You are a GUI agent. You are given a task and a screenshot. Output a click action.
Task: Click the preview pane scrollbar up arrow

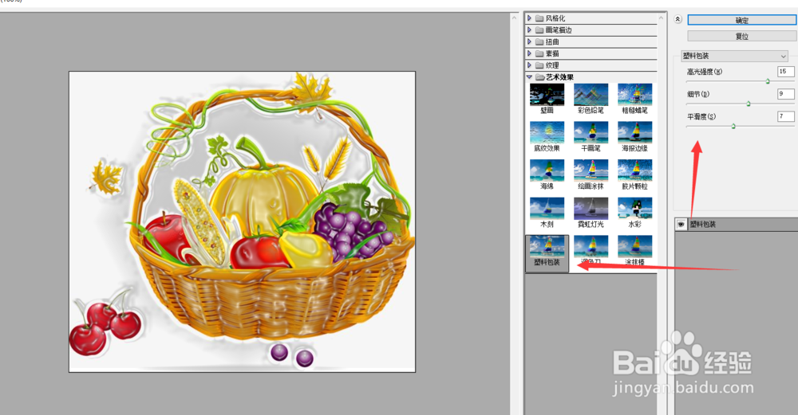[514, 18]
